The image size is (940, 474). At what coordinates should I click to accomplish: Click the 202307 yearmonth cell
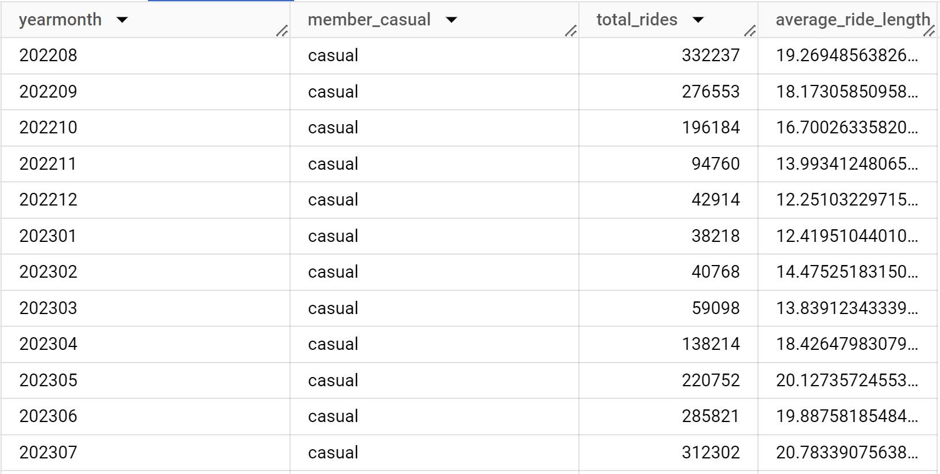48,453
